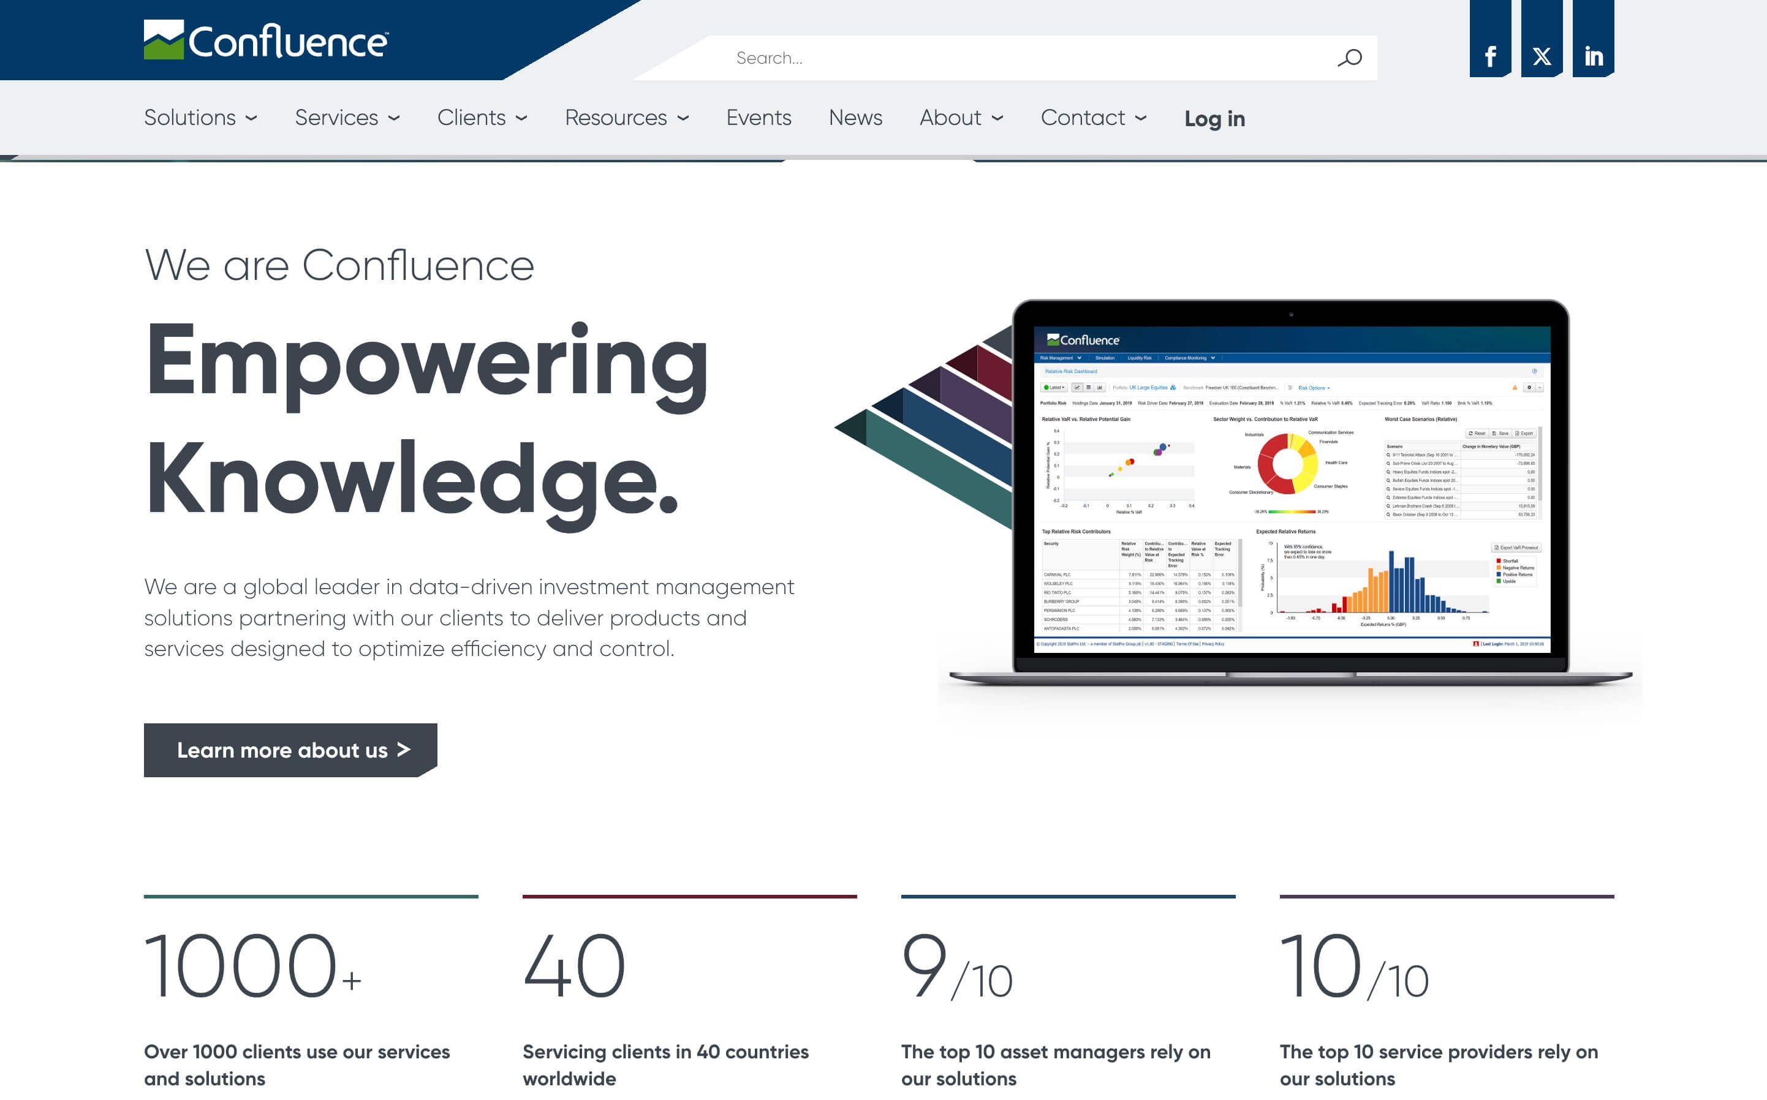Image resolution: width=1767 pixels, height=1100 pixels.
Task: Click the global leader description paragraph
Action: 469,617
